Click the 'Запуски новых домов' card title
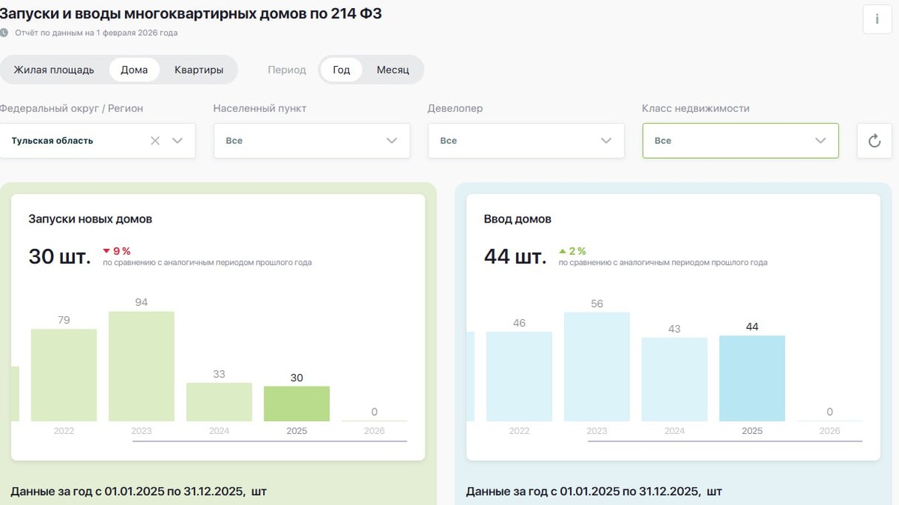Viewport: 899px width, 505px height. pos(90,219)
